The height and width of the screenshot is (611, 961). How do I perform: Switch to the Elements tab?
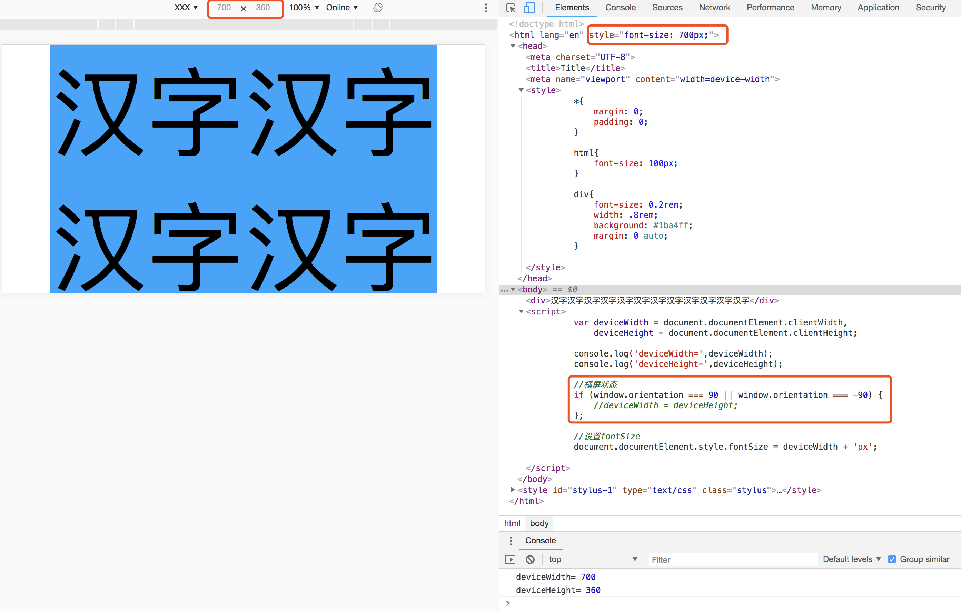click(x=572, y=8)
